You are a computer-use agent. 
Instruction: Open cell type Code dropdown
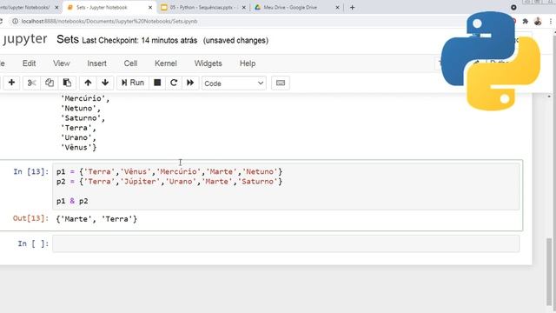pyautogui.click(x=234, y=83)
